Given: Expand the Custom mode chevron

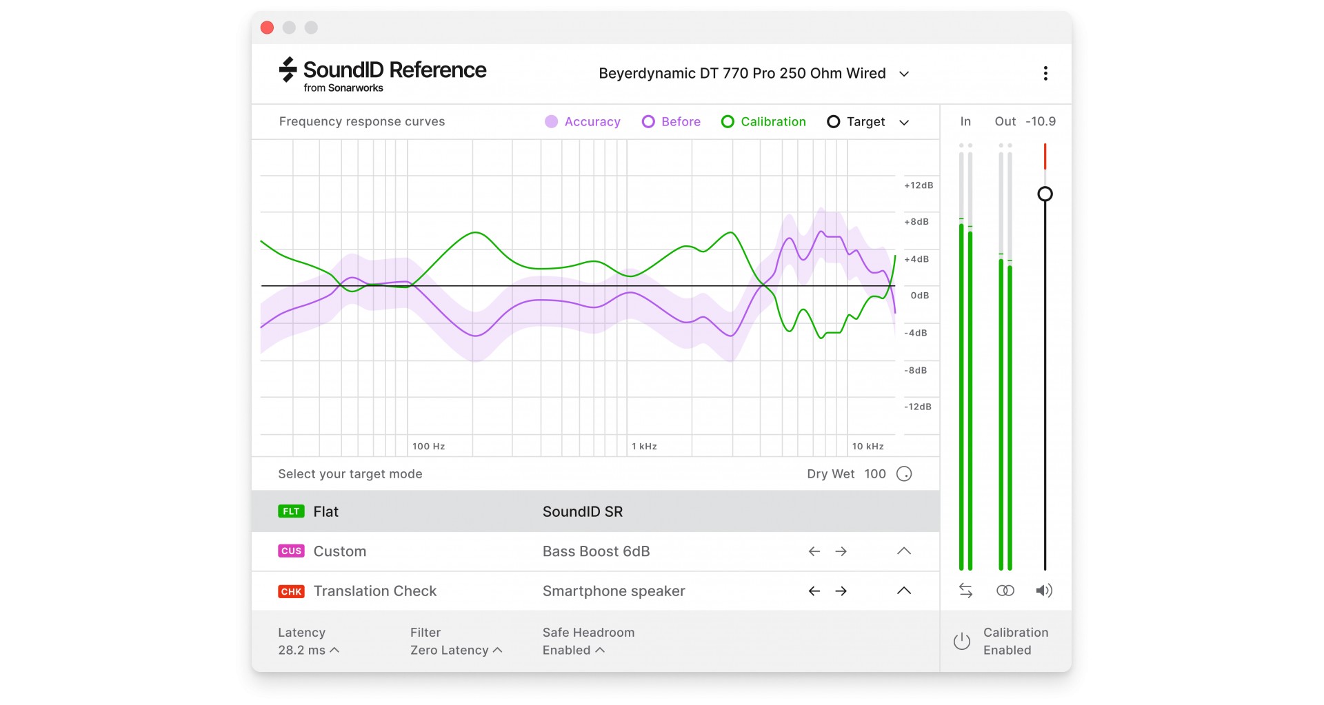Looking at the screenshot, I should coord(904,551).
